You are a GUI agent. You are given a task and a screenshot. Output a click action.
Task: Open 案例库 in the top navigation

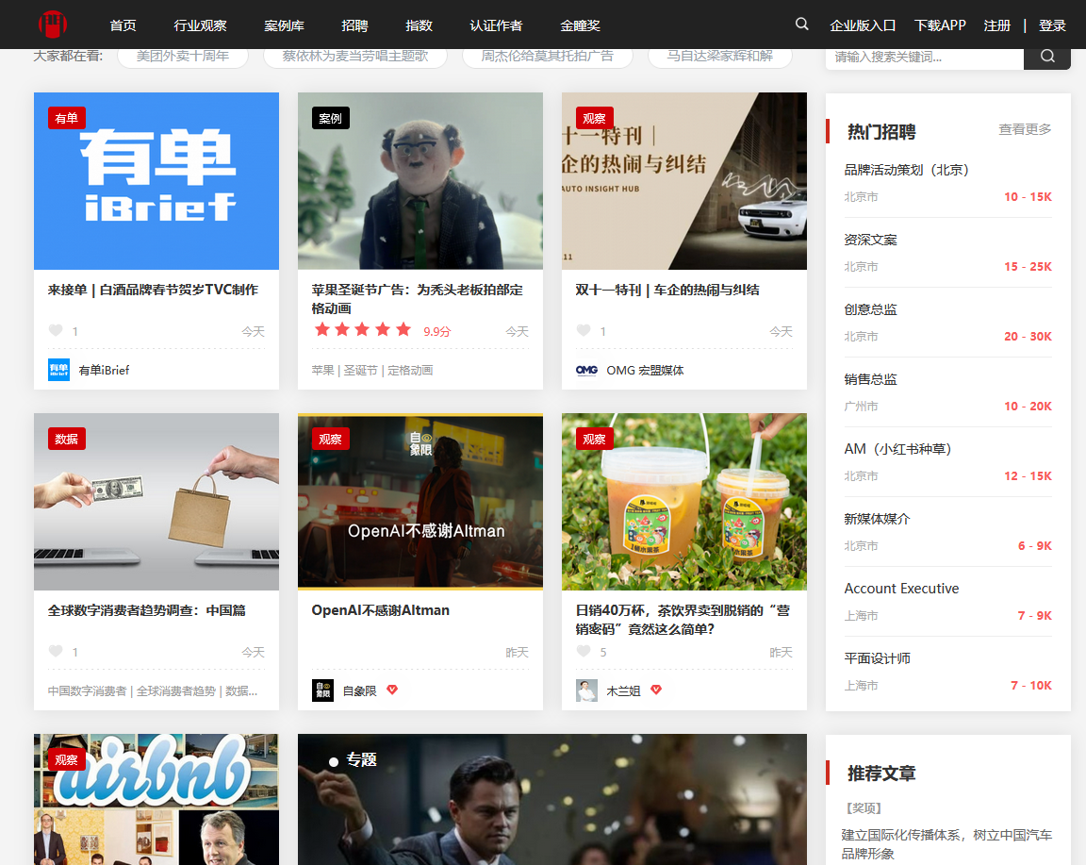click(x=284, y=25)
